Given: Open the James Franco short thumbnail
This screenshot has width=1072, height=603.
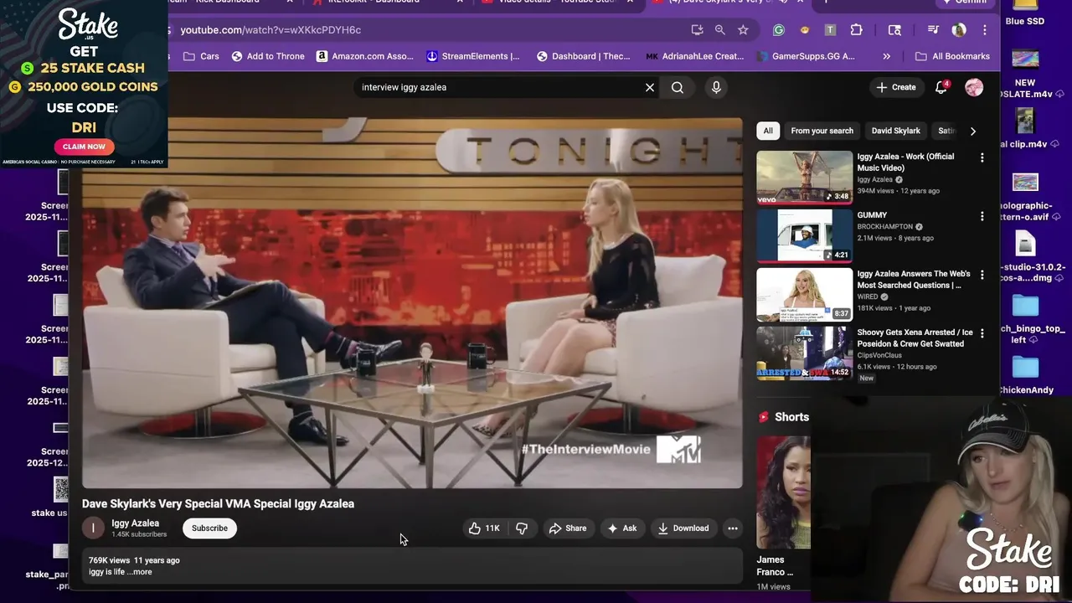Looking at the screenshot, I should click(783, 492).
